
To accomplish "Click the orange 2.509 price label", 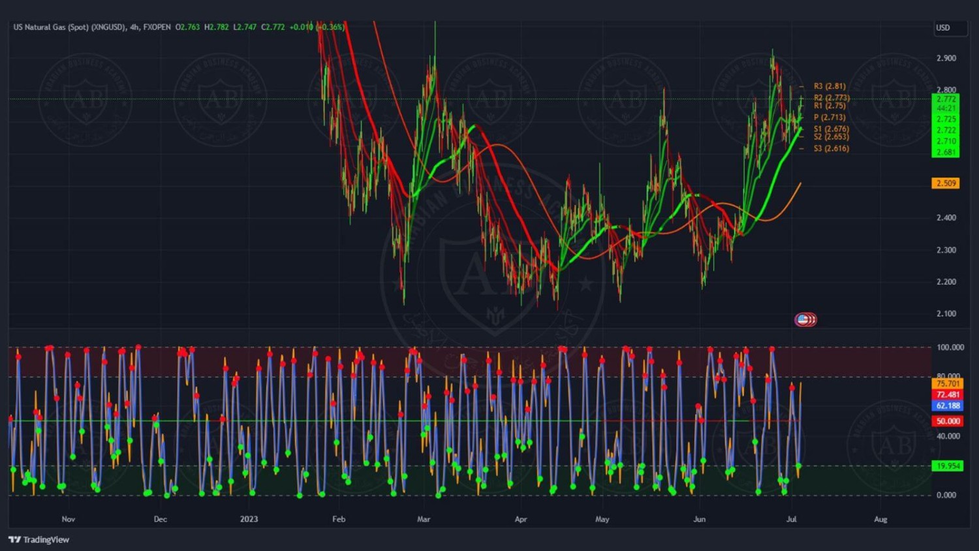I will (x=946, y=183).
